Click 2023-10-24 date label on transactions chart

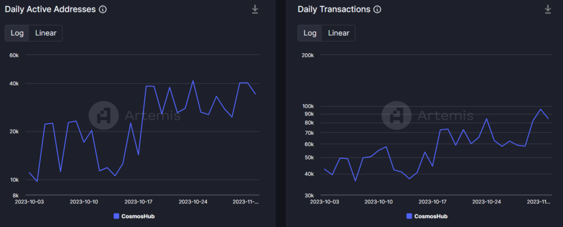coord(487,202)
